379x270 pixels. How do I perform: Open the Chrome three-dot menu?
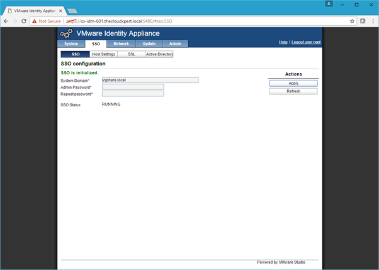pyautogui.click(x=373, y=21)
